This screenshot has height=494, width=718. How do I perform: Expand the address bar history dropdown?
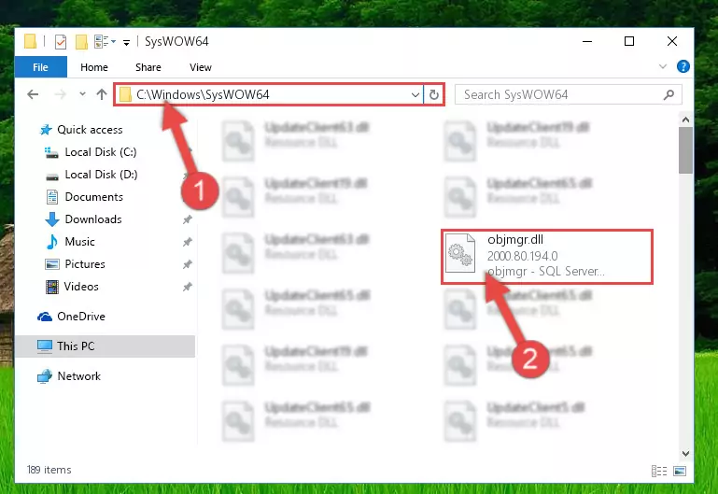tap(415, 94)
